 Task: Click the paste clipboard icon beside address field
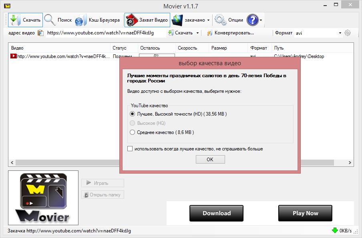(40, 33)
